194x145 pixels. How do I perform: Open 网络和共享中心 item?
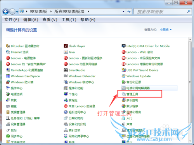click(76, 136)
